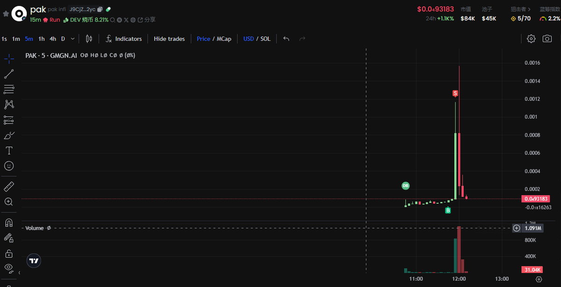Image resolution: width=561 pixels, height=287 pixels.
Task: Expand the 狙击者 snipers arrow
Action: [529, 9]
